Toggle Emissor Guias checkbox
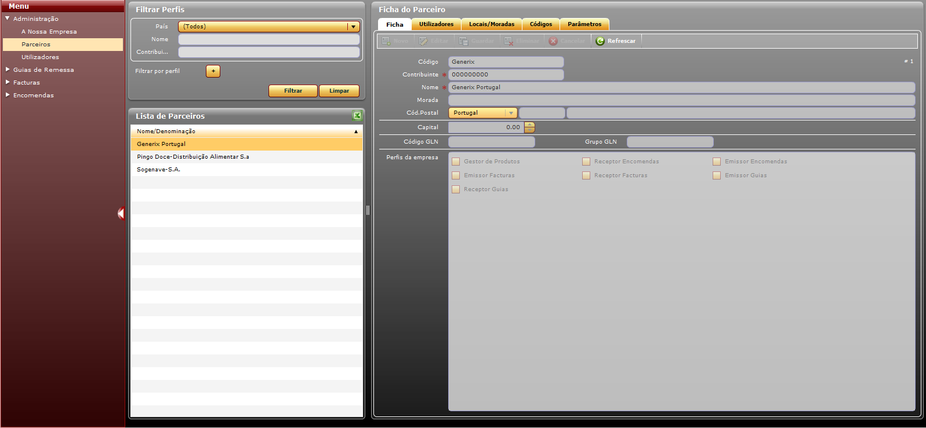 click(717, 175)
